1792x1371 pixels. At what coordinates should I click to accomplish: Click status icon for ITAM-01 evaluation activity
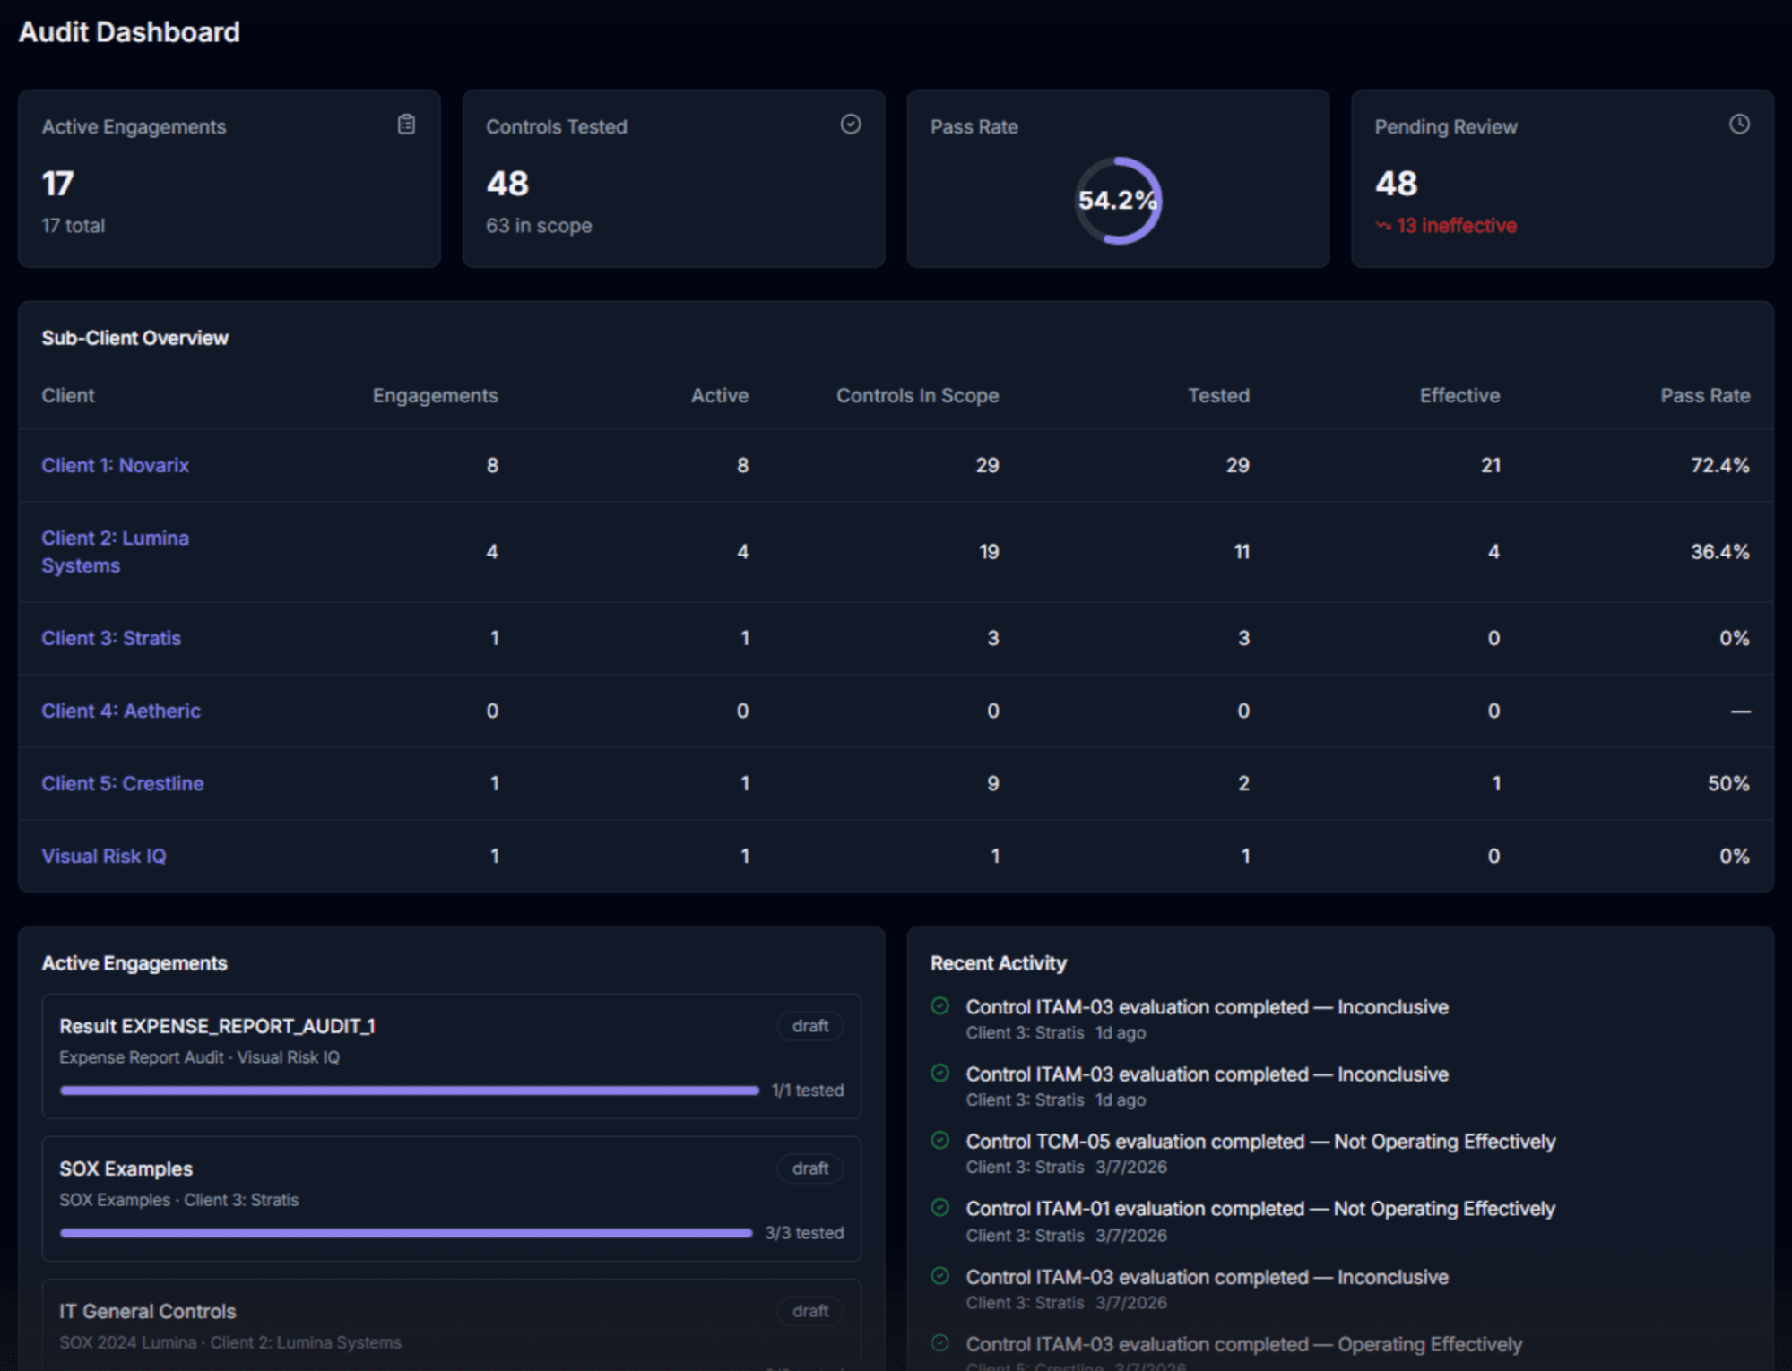click(x=939, y=1207)
